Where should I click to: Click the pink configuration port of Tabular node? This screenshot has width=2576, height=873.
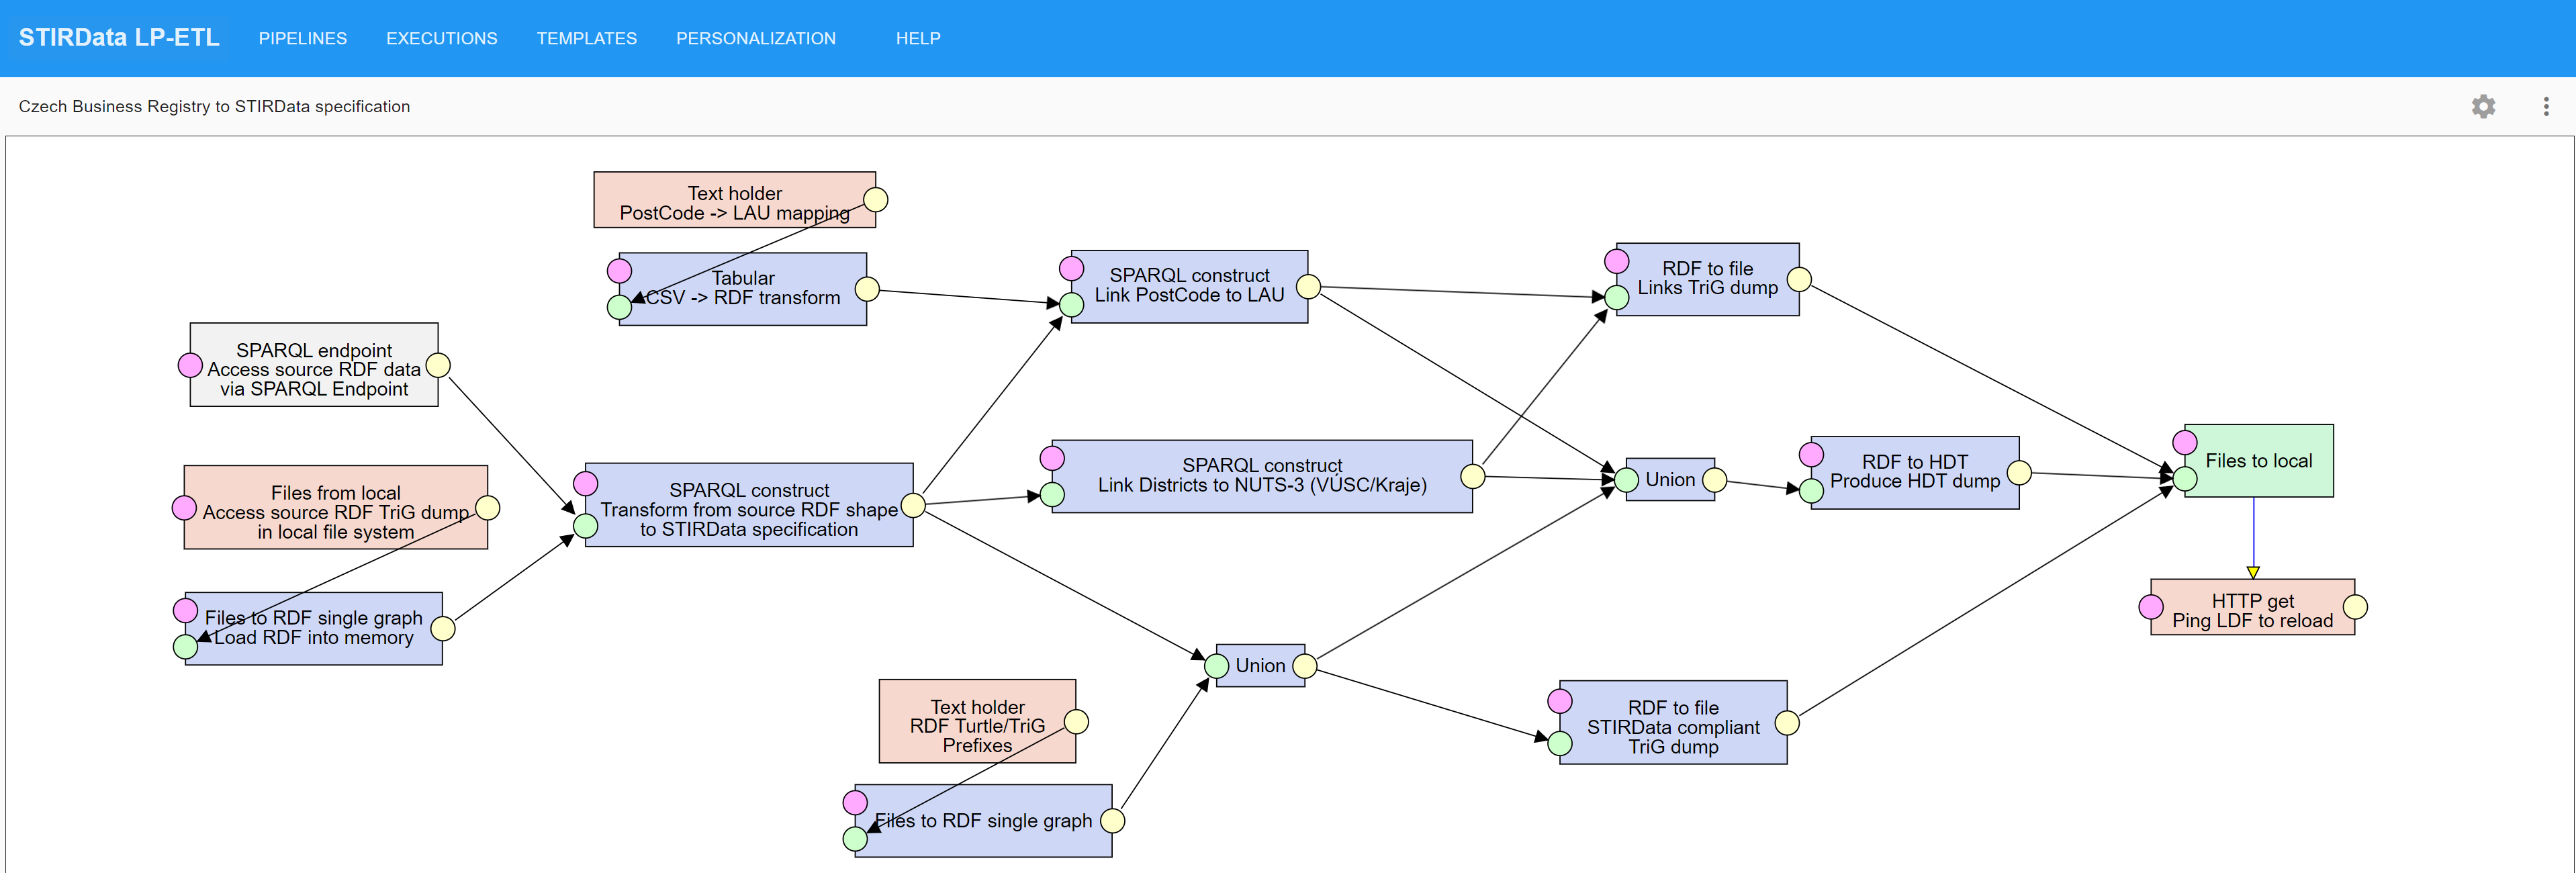(620, 271)
